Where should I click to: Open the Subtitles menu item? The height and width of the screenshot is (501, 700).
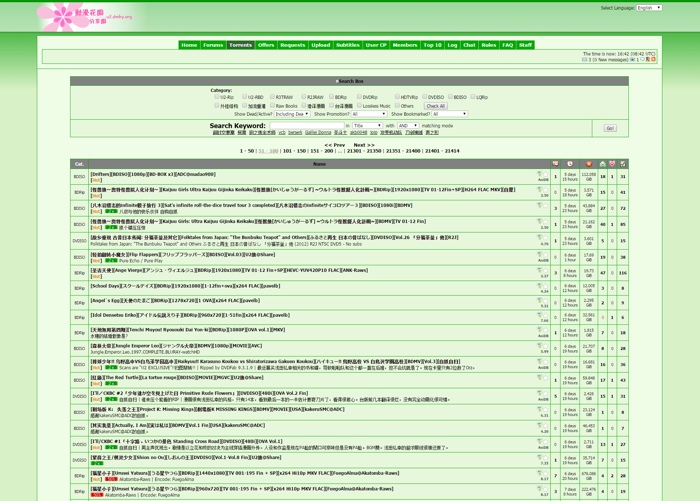coord(348,45)
